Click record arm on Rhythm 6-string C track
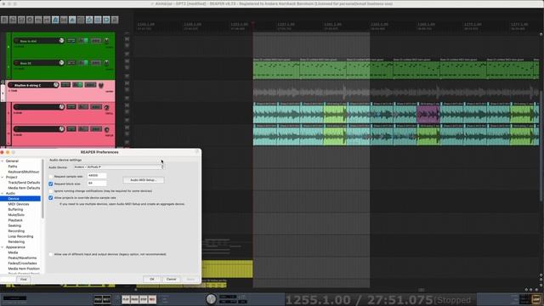The width and height of the screenshot is (544, 306). point(11,85)
